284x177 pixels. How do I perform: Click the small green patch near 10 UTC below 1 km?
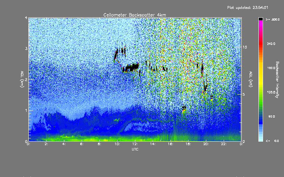(116, 120)
